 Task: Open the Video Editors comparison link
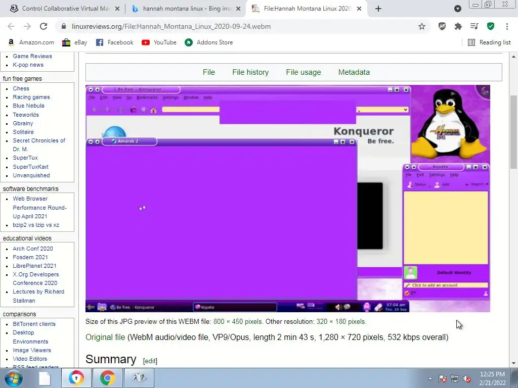point(30,359)
